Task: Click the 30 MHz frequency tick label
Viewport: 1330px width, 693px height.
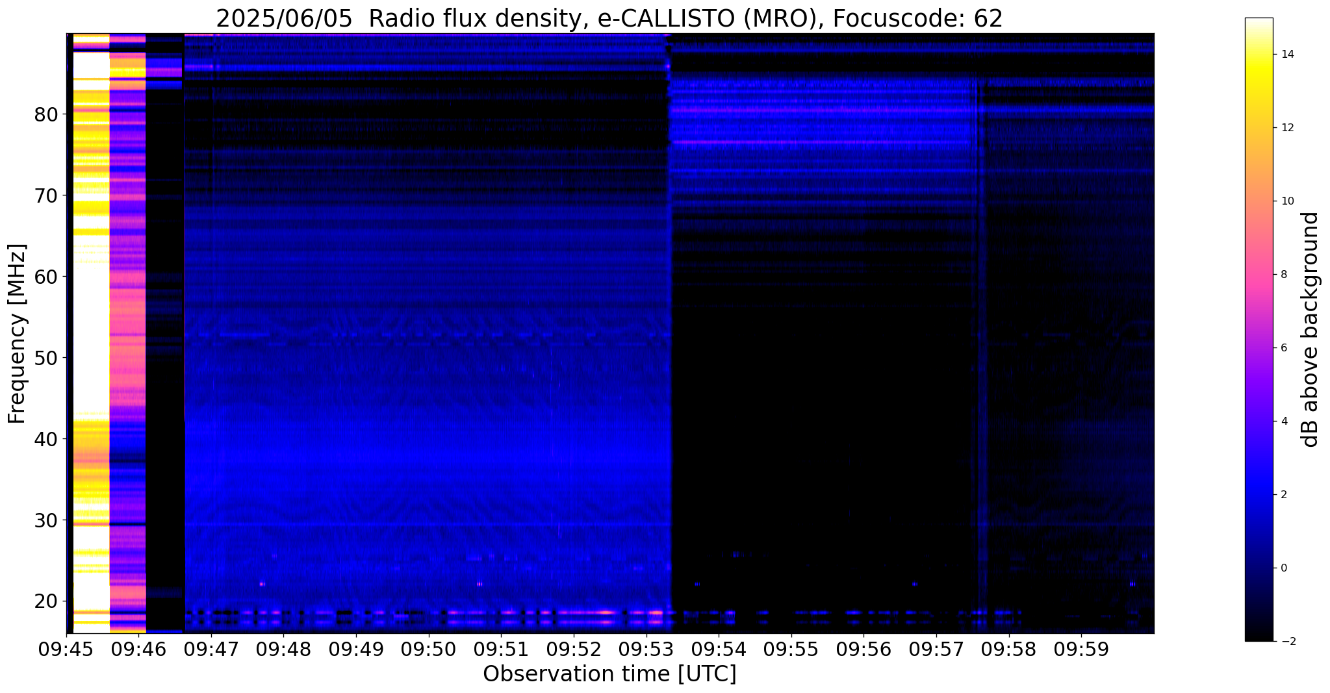Action: tap(45, 520)
